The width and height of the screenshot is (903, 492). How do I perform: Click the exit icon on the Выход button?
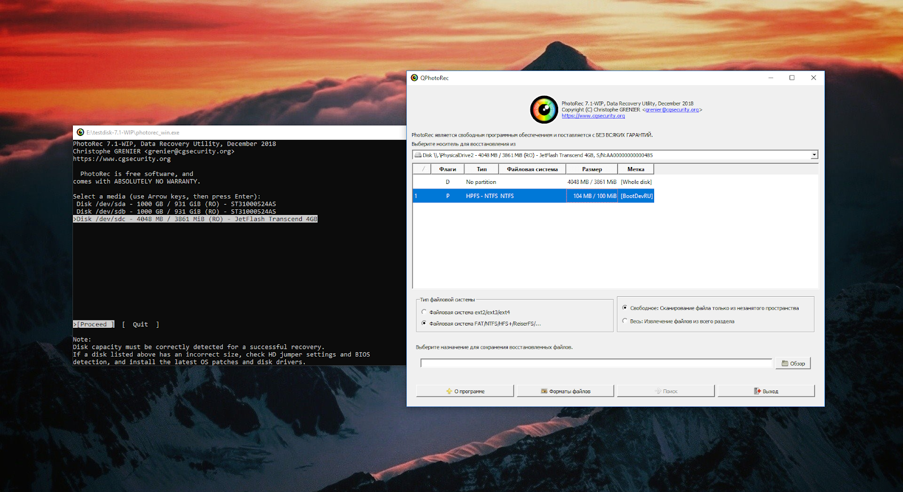[x=757, y=391]
